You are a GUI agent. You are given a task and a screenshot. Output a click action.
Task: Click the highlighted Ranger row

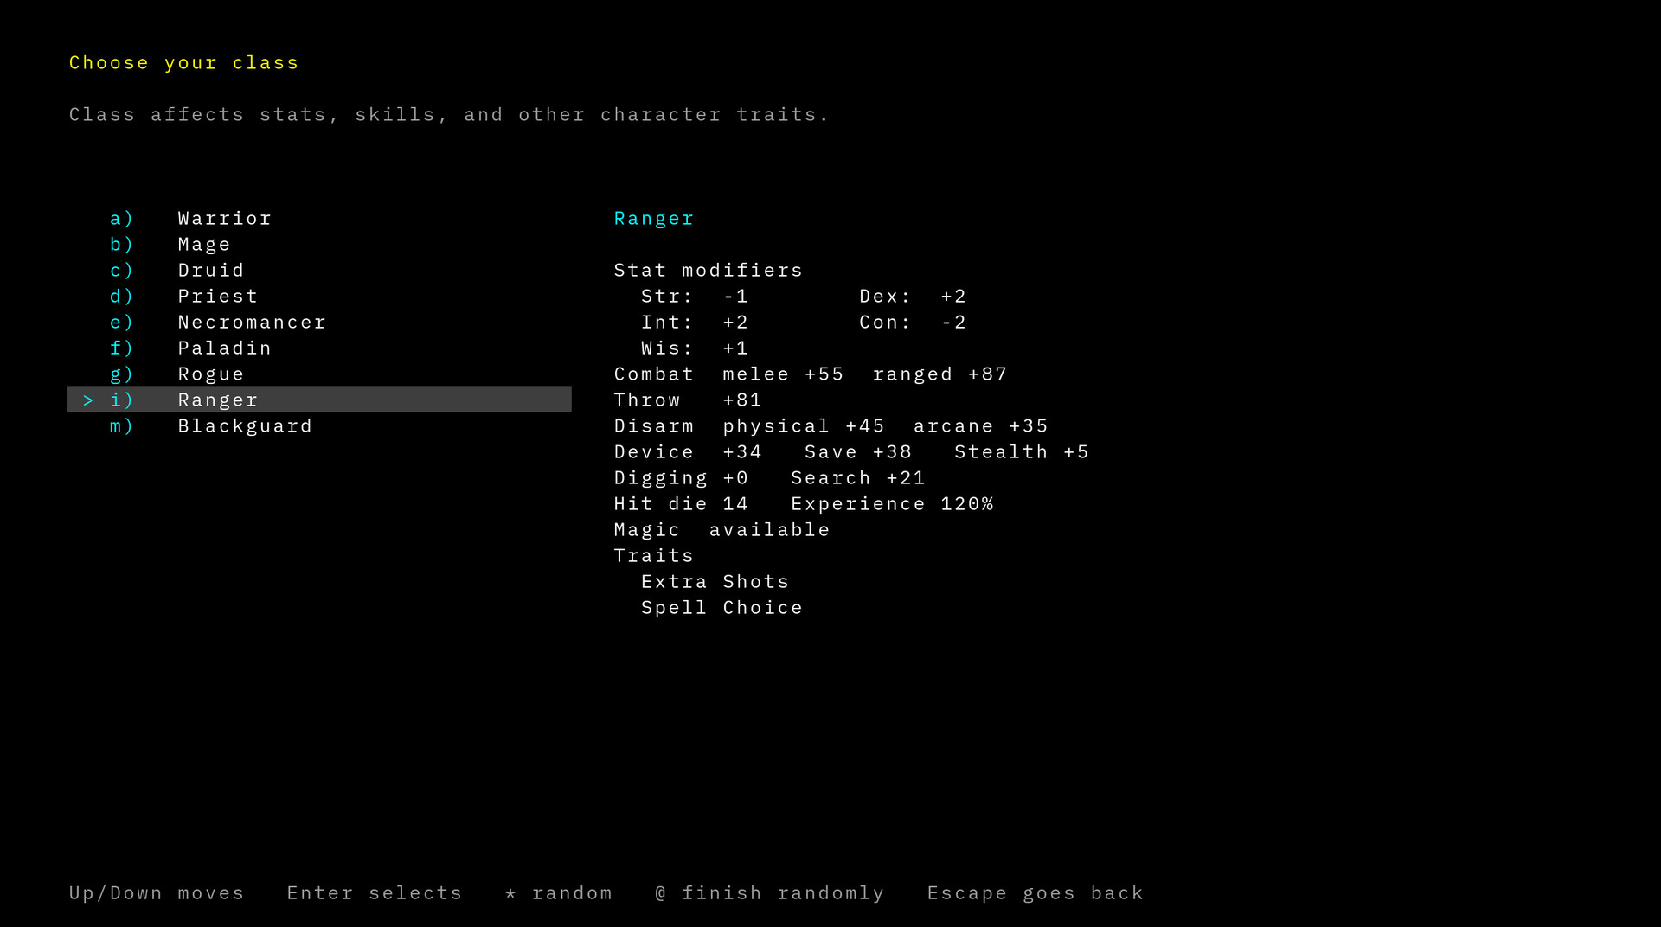(x=319, y=399)
